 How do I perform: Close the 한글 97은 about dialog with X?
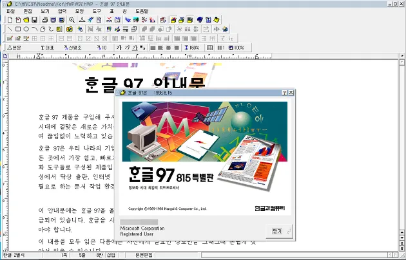tap(291, 93)
